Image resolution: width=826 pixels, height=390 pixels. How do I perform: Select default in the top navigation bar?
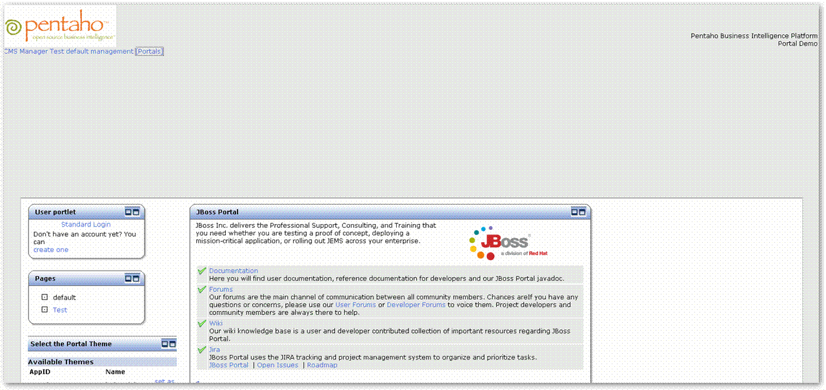[x=77, y=52]
